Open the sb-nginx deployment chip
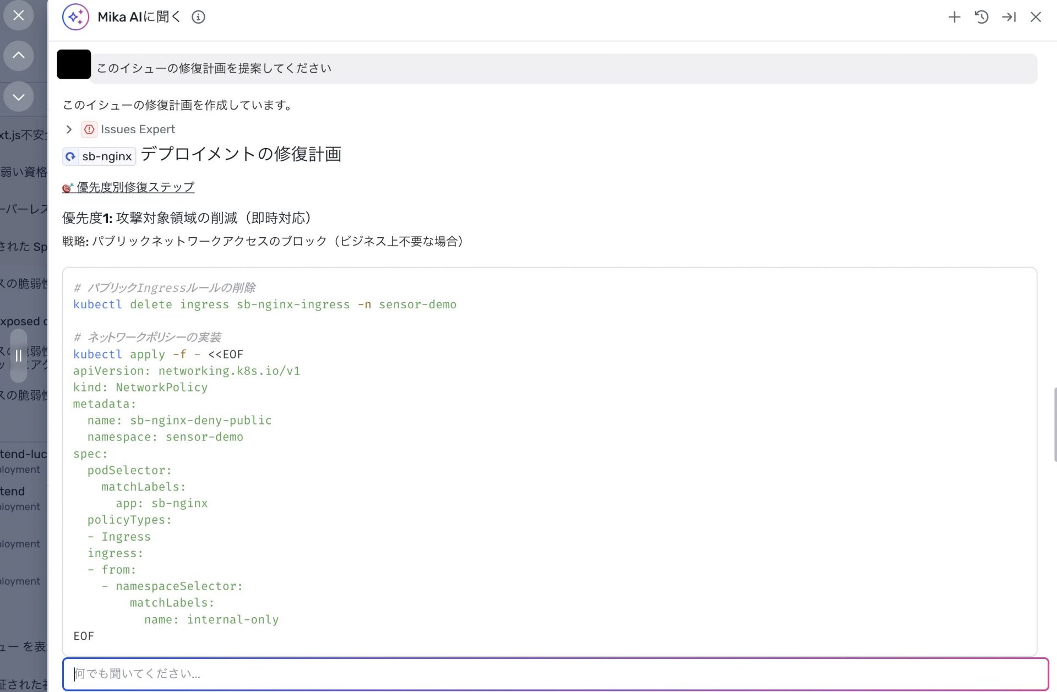 pyautogui.click(x=100, y=156)
